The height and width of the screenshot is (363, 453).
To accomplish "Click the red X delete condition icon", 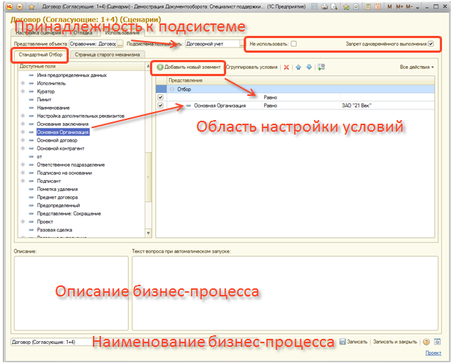I will 287,67.
